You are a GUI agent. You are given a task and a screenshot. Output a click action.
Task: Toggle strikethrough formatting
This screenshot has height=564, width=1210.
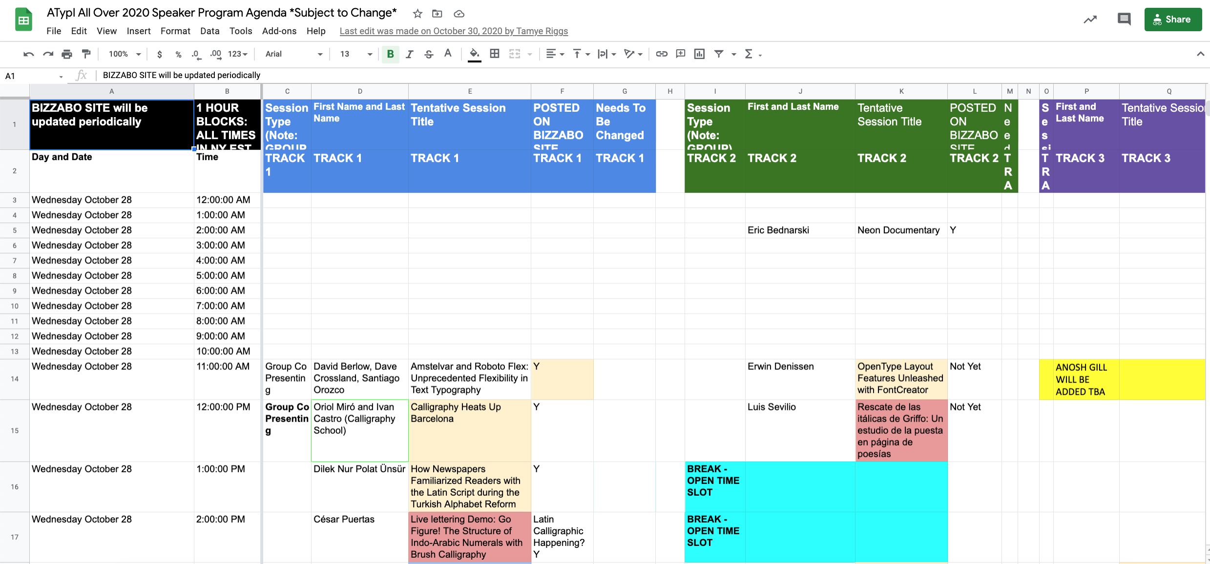pos(429,54)
